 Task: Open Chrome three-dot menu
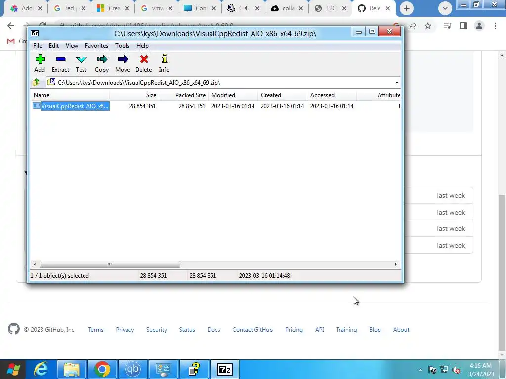click(495, 26)
